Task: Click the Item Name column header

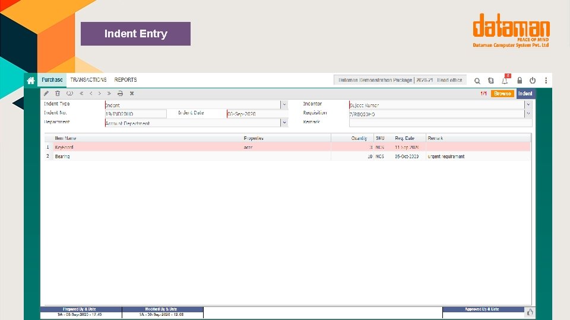Action: pos(65,138)
